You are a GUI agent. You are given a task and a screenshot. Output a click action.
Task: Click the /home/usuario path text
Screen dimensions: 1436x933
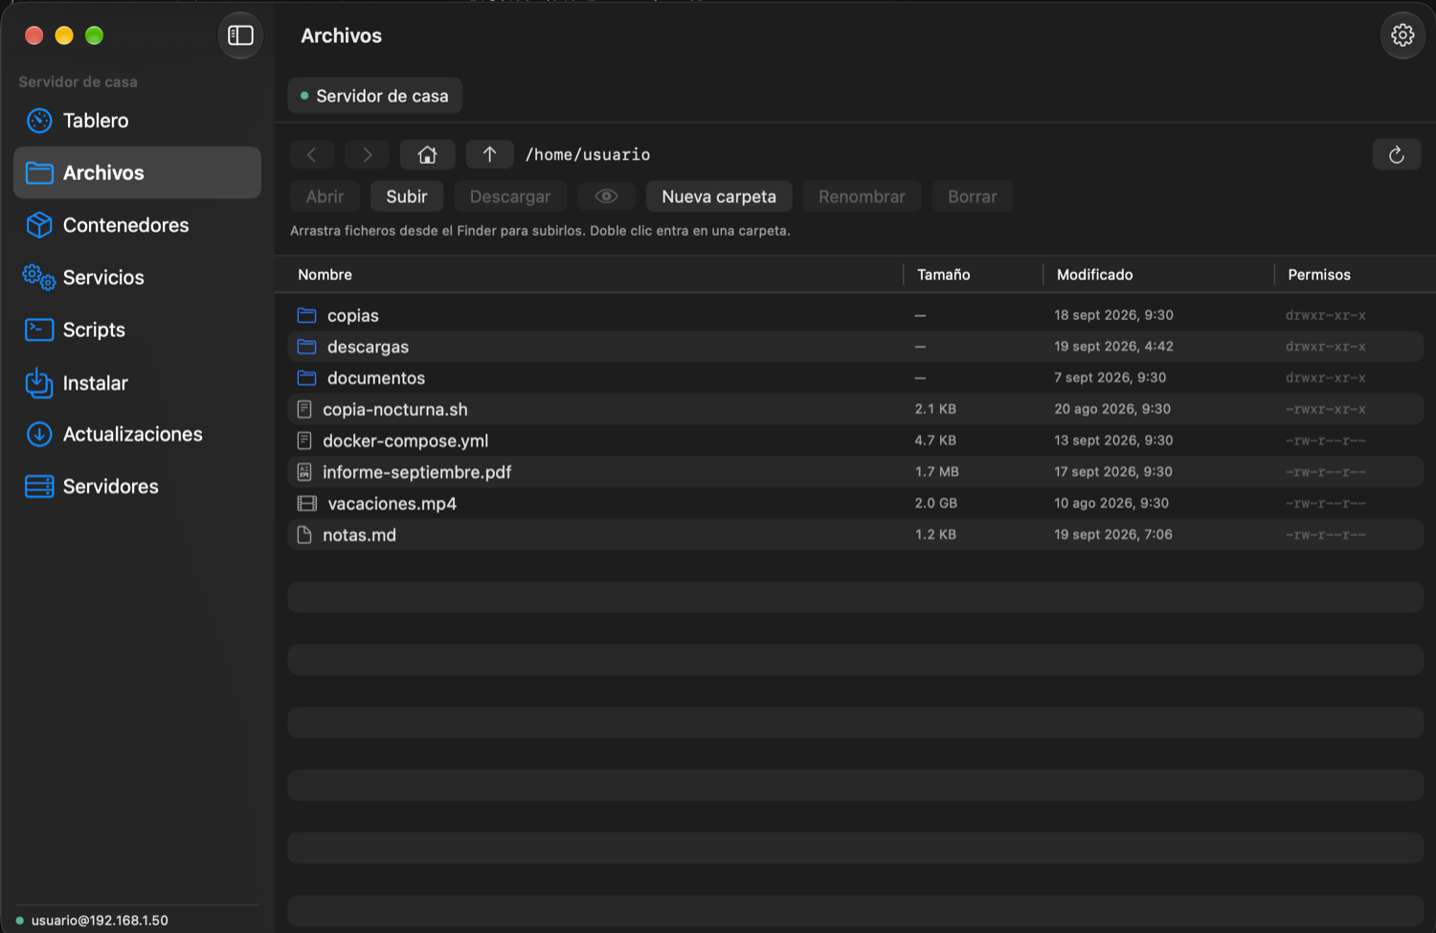588,154
